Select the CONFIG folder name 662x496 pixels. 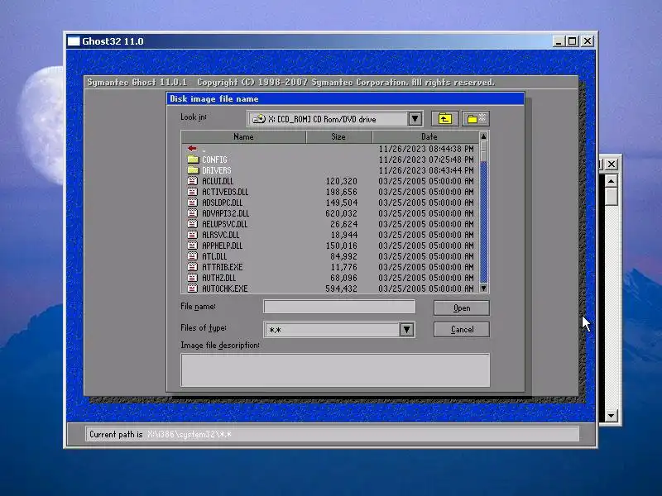214,160
